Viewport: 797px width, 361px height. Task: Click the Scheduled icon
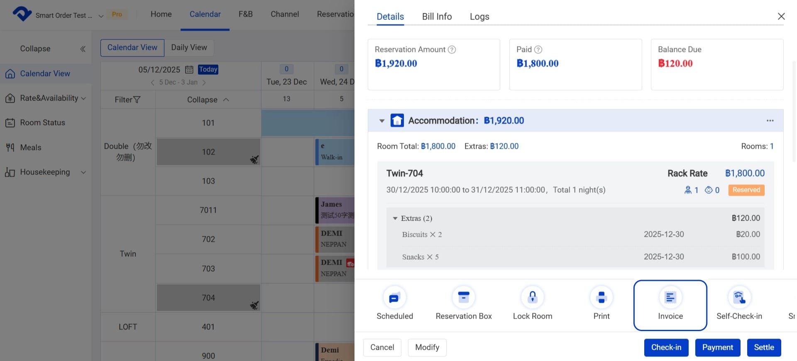click(394, 298)
